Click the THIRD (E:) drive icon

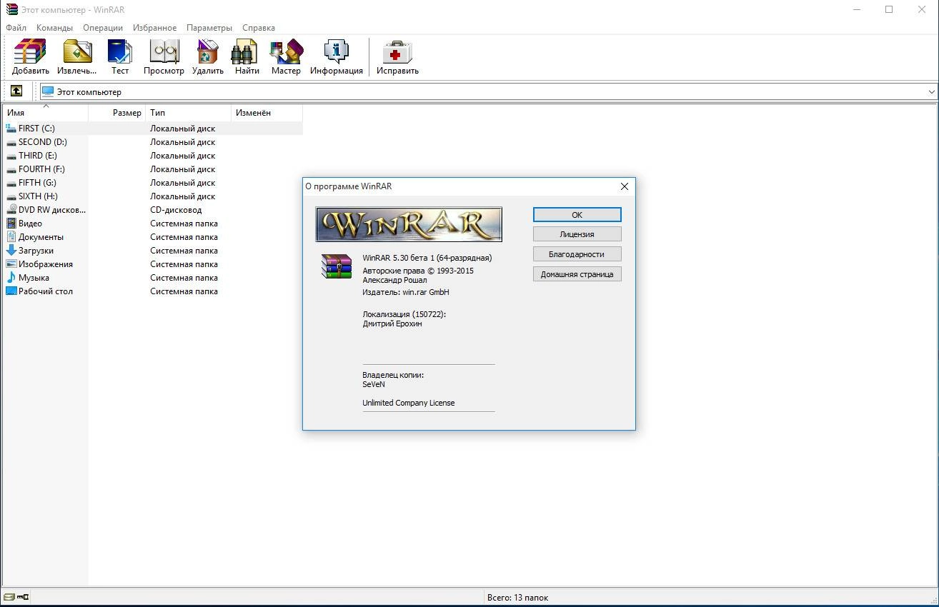tap(11, 156)
